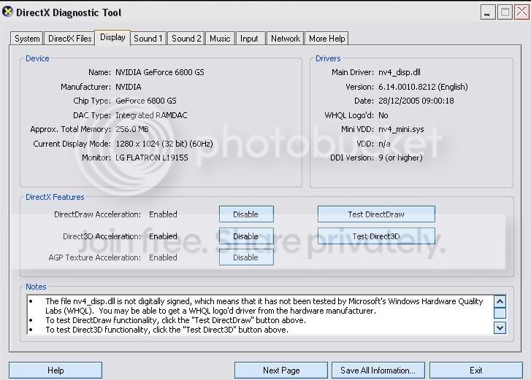The height and width of the screenshot is (380, 531).
Task: Switch to the System tab
Action: coord(27,39)
